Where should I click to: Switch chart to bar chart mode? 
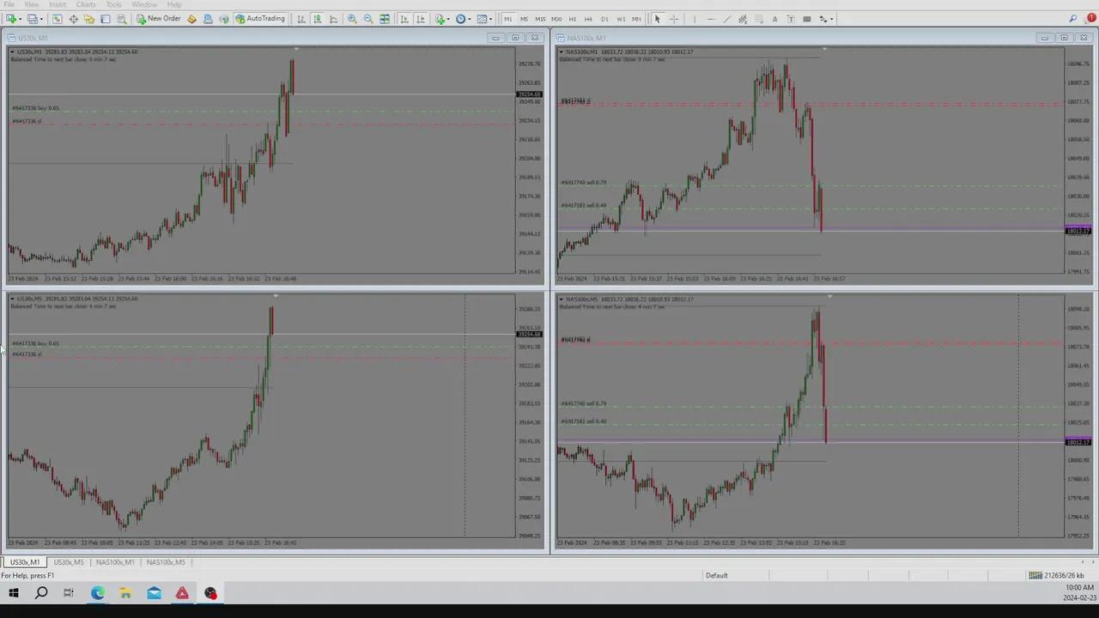pyautogui.click(x=301, y=19)
